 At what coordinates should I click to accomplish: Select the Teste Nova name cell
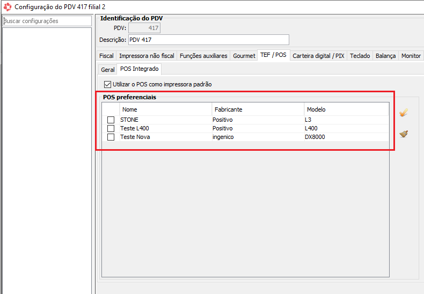165,137
